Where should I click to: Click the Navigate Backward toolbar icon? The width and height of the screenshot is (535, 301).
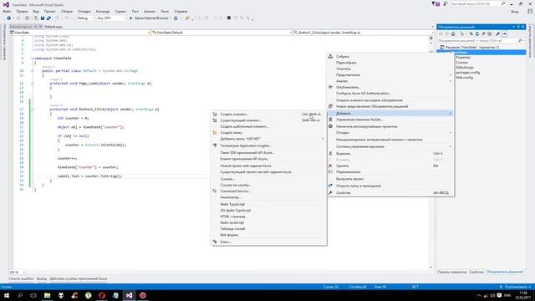(9, 18)
